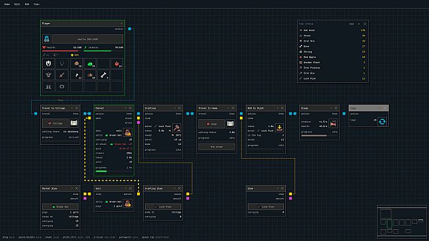Select the necklace equipment slot
The height and width of the screenshot is (241, 429).
(x=62, y=64)
